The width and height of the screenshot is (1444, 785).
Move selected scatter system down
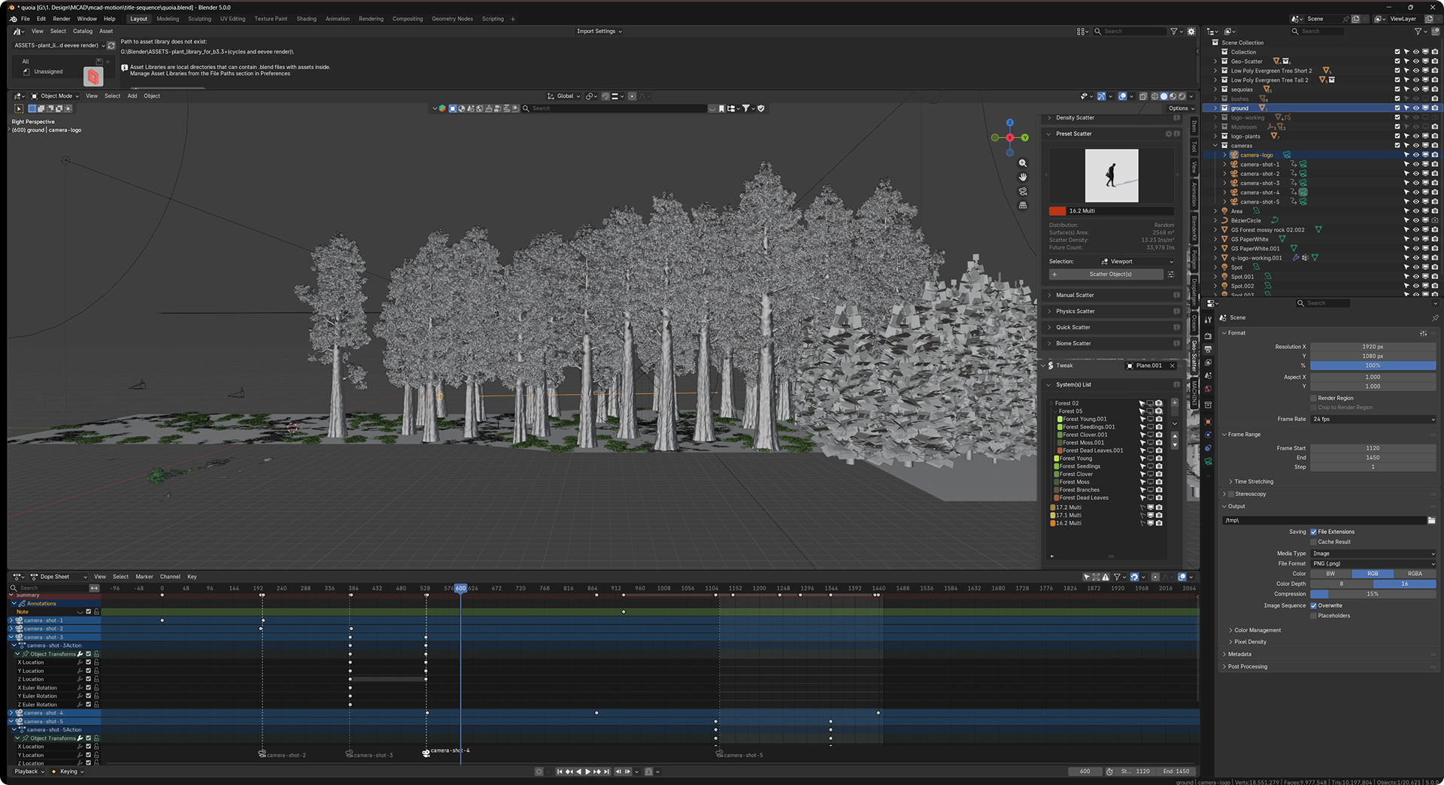point(1175,444)
